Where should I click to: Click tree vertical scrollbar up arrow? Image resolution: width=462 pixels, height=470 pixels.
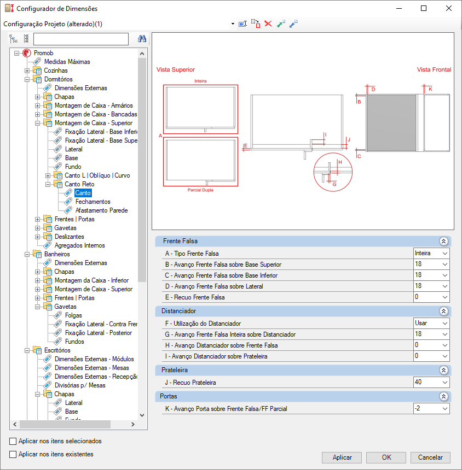click(142, 54)
